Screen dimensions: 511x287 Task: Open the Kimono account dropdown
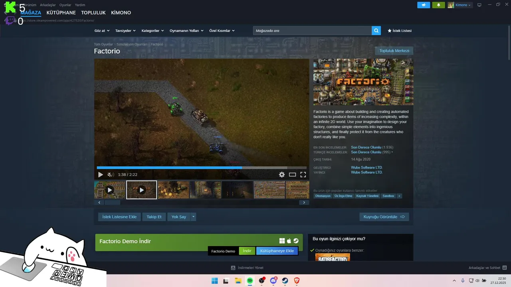[463, 5]
